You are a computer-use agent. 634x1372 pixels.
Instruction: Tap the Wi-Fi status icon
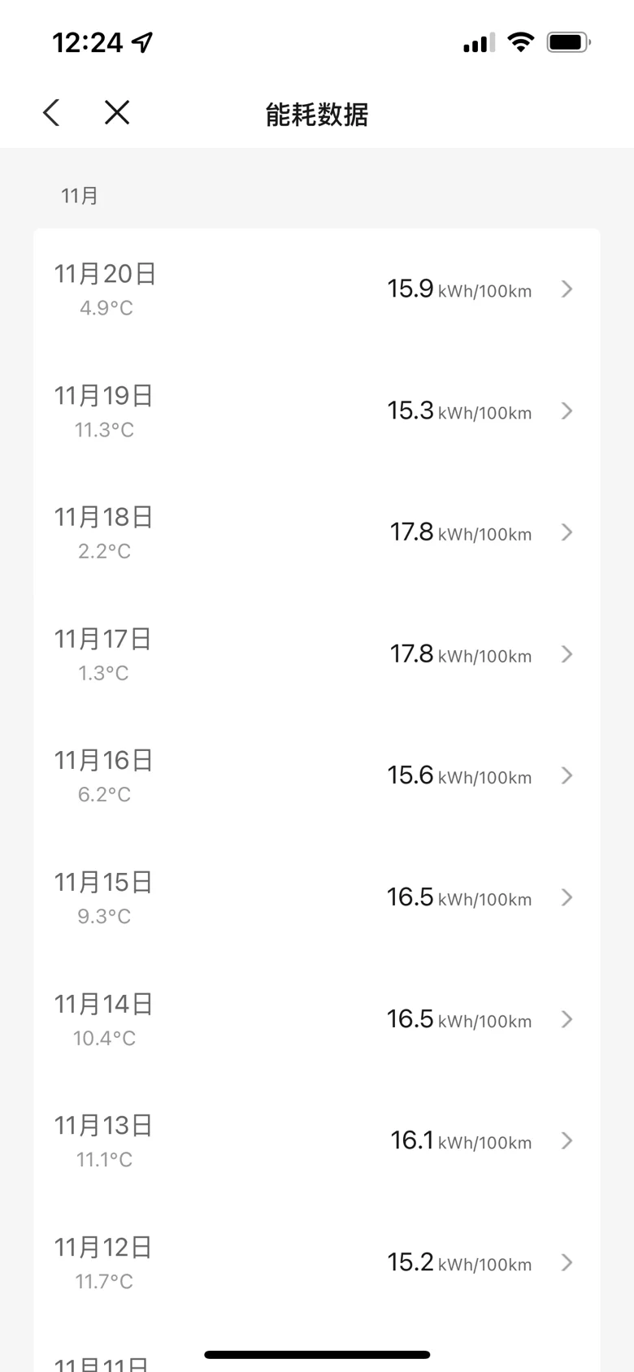click(x=520, y=42)
